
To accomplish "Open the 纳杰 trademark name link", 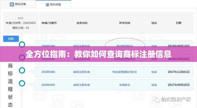I will (x=21, y=18).
